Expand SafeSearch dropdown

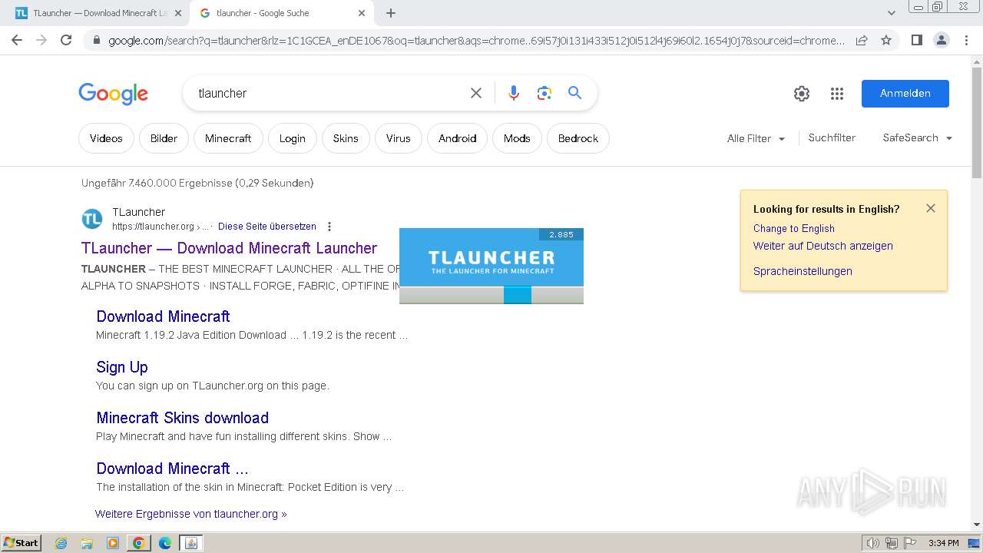[x=918, y=137]
